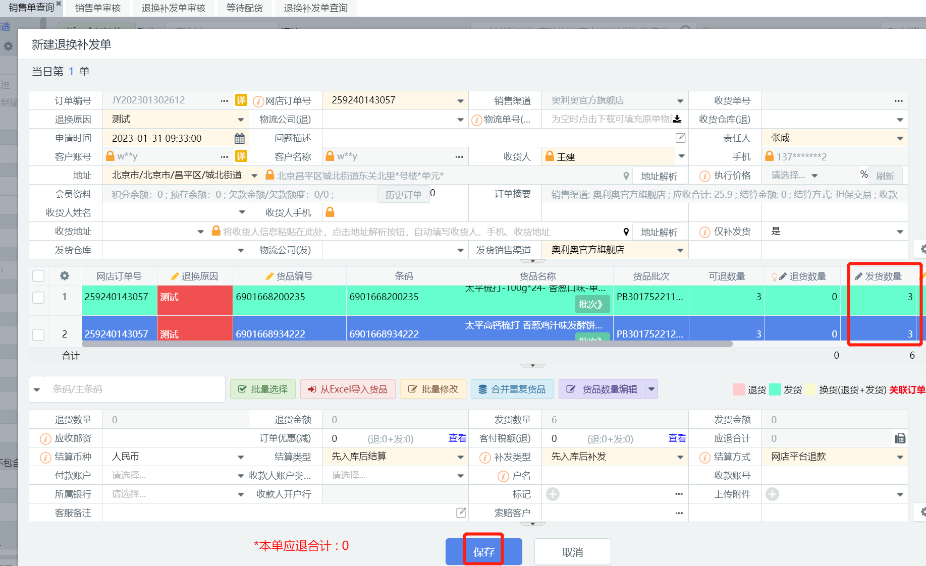Switch to 退换补发单审核 tab

tap(173, 8)
